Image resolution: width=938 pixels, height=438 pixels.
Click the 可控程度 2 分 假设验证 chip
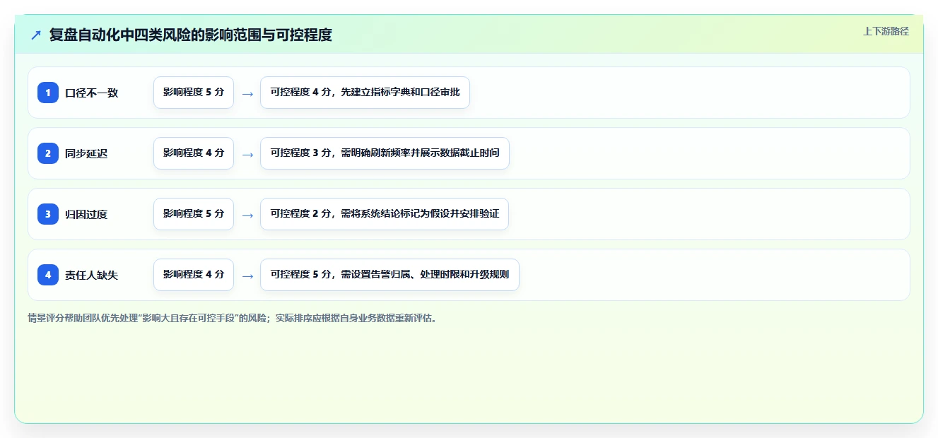click(x=385, y=214)
